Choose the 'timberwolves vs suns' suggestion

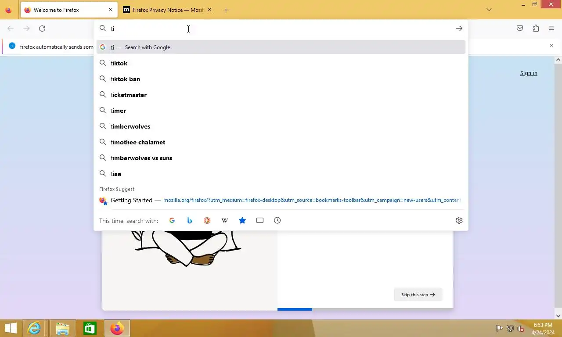(x=281, y=158)
